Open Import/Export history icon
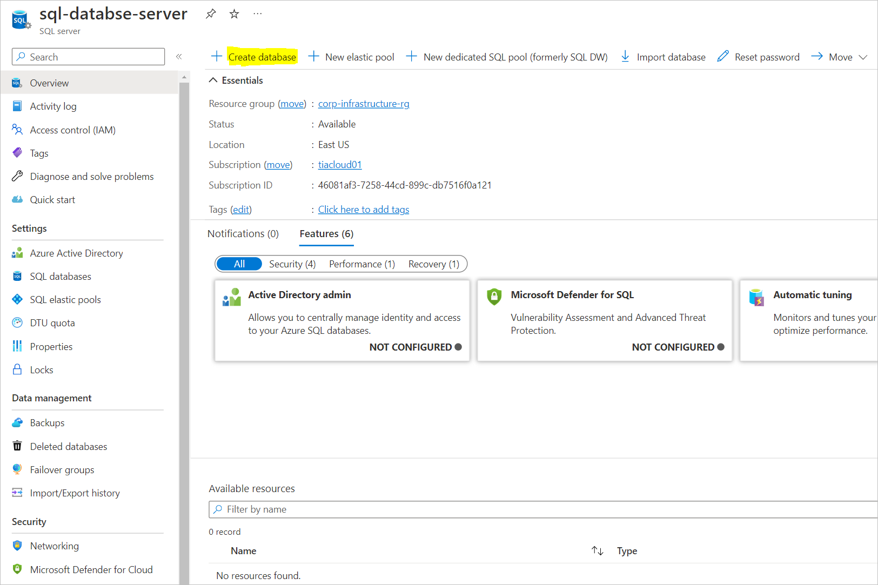The height and width of the screenshot is (585, 878). click(x=17, y=493)
